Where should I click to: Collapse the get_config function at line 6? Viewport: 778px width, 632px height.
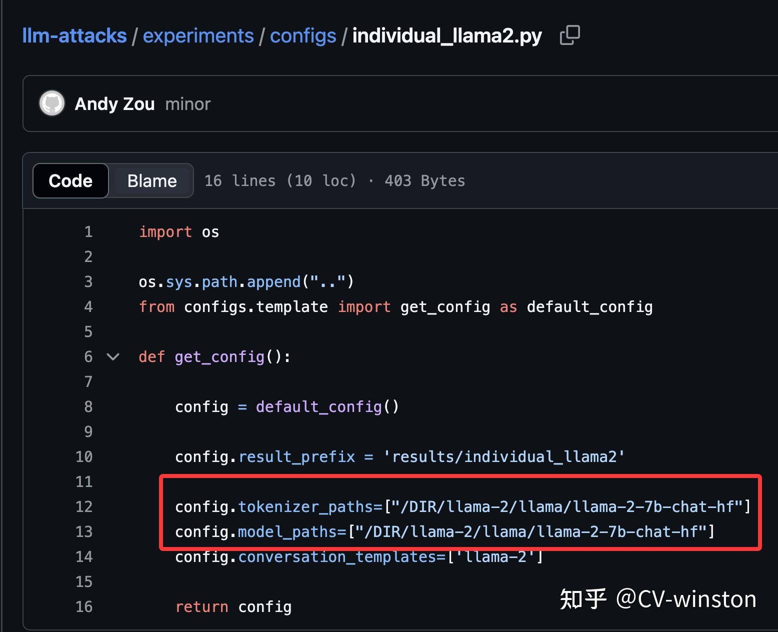pos(113,357)
